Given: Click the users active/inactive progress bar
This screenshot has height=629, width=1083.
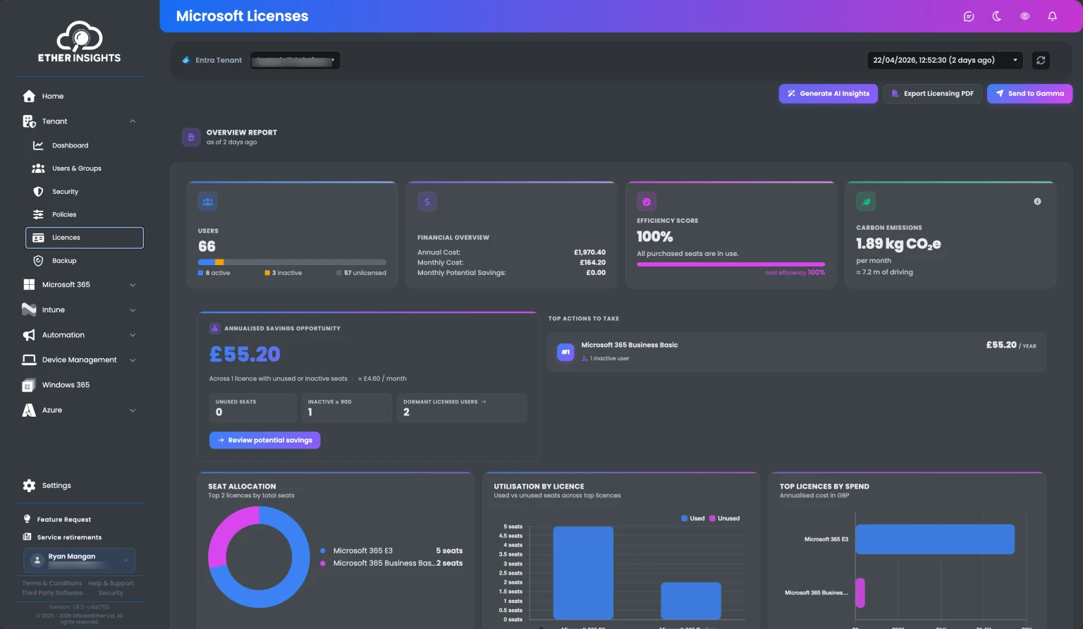Looking at the screenshot, I should coord(292,262).
